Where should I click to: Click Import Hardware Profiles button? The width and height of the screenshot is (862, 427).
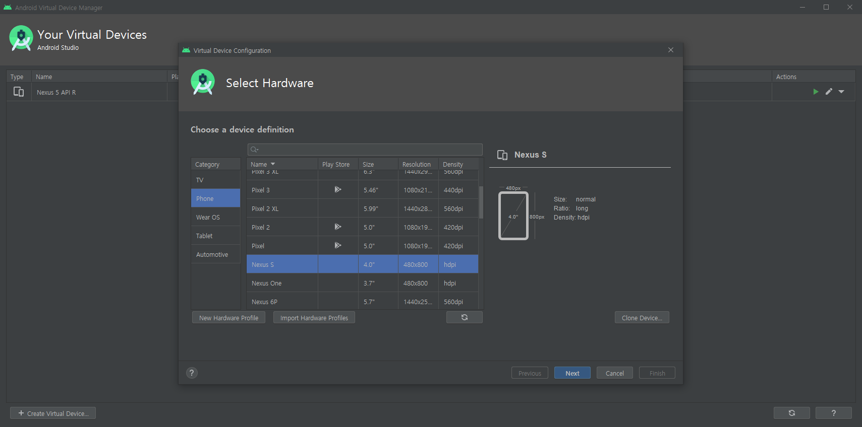(314, 317)
